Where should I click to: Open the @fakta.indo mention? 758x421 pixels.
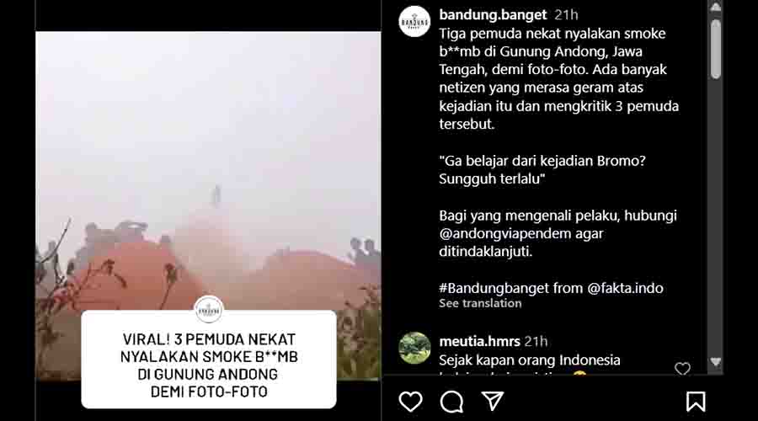pyautogui.click(x=625, y=289)
